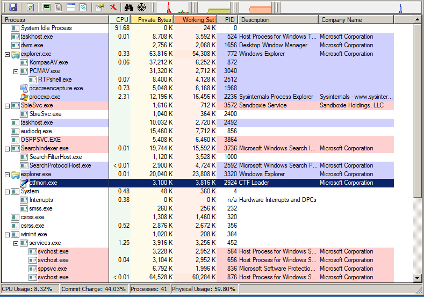Click the smss.exe process icon
This screenshot has height=297, width=424.
(24, 208)
